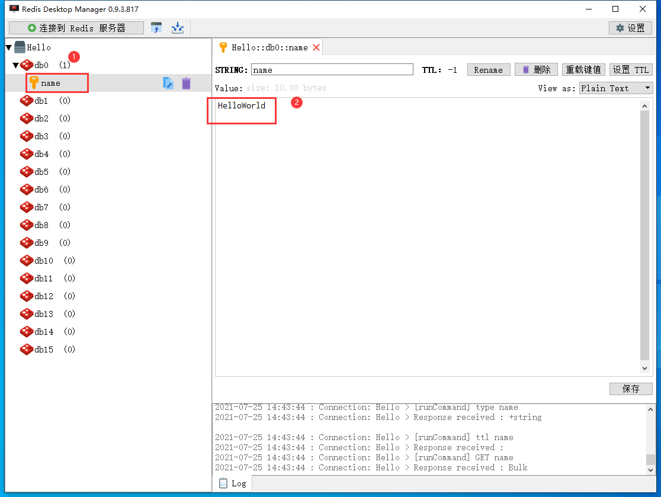This screenshot has height=497, width=661.
Task: Click the db2 database icon
Action: 27,118
